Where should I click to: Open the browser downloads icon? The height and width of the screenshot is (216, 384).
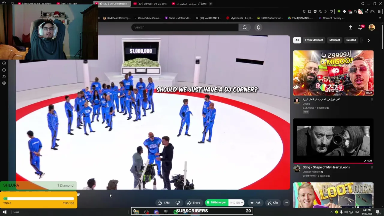[x=366, y=11]
